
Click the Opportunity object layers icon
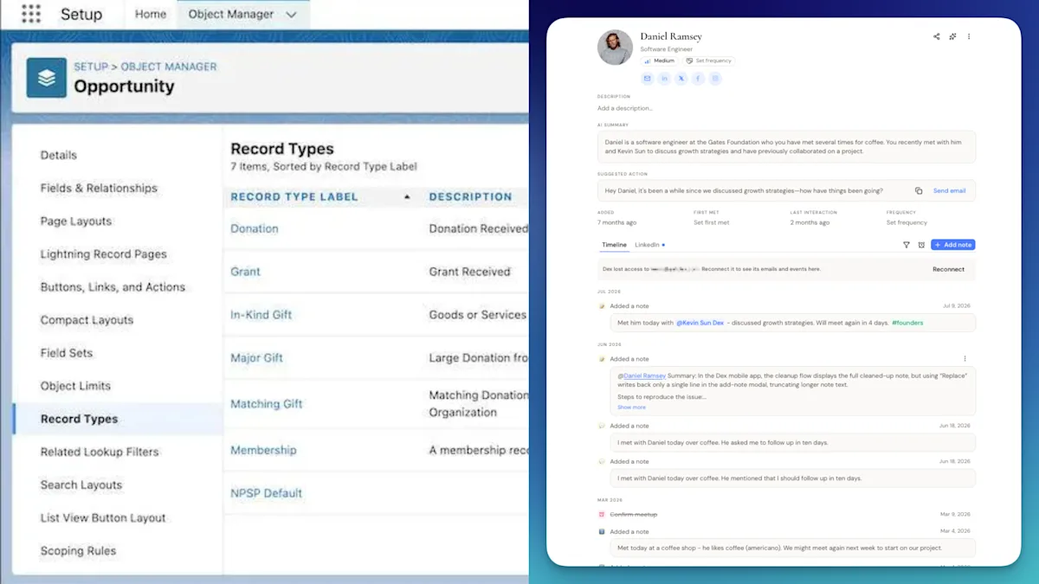[x=46, y=78]
